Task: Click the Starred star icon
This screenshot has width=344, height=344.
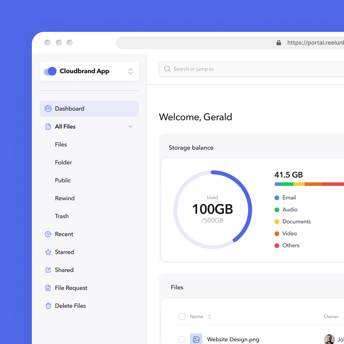Action: click(x=48, y=252)
